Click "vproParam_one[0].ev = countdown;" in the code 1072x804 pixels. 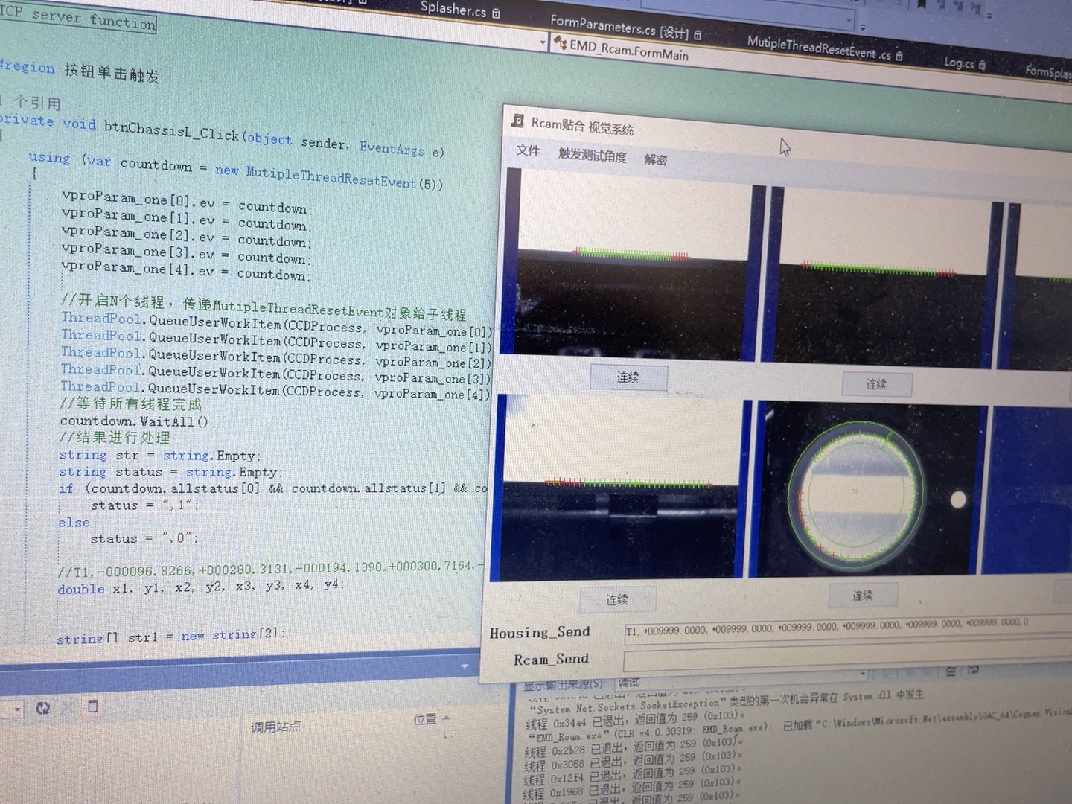point(187,203)
